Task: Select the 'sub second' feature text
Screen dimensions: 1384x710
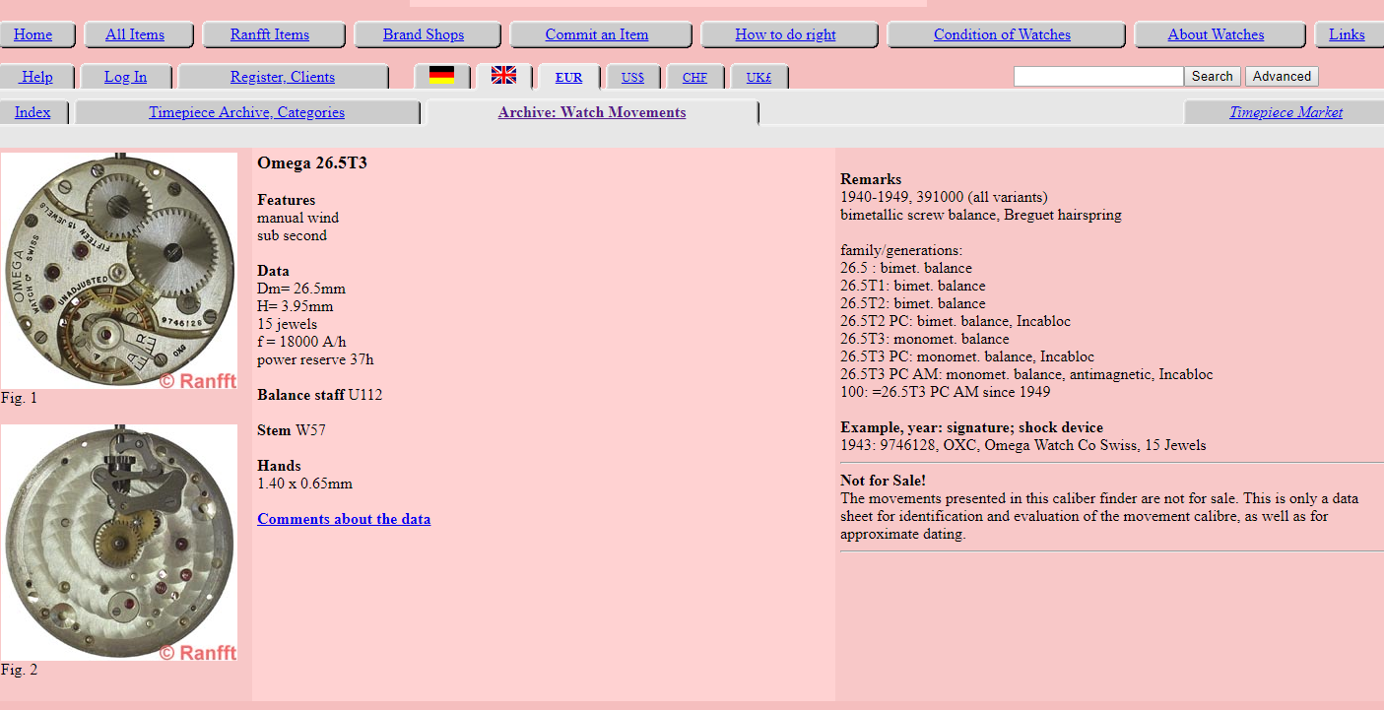Action: (292, 235)
